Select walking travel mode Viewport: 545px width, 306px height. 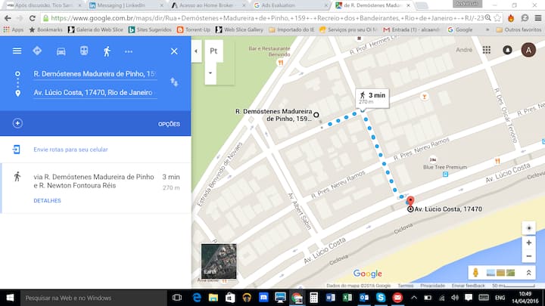[106, 51]
